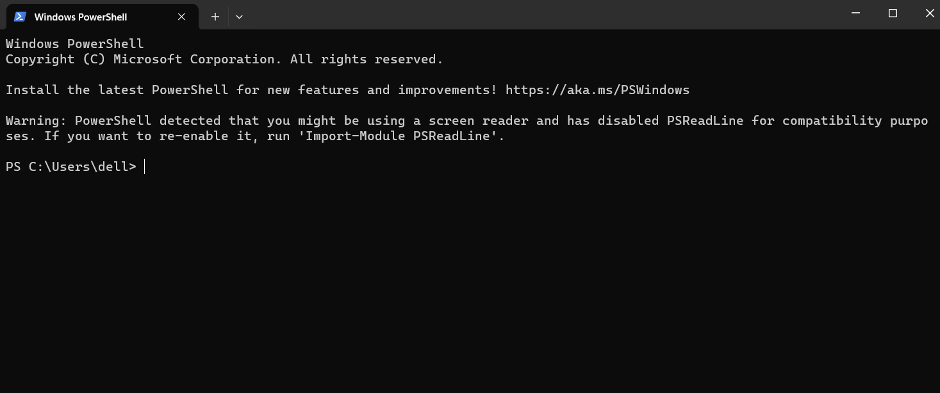Click empty terminal area below the prompt

(x=470, y=282)
